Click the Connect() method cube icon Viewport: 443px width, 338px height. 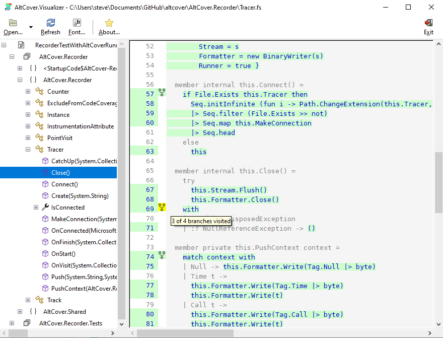(x=45, y=184)
